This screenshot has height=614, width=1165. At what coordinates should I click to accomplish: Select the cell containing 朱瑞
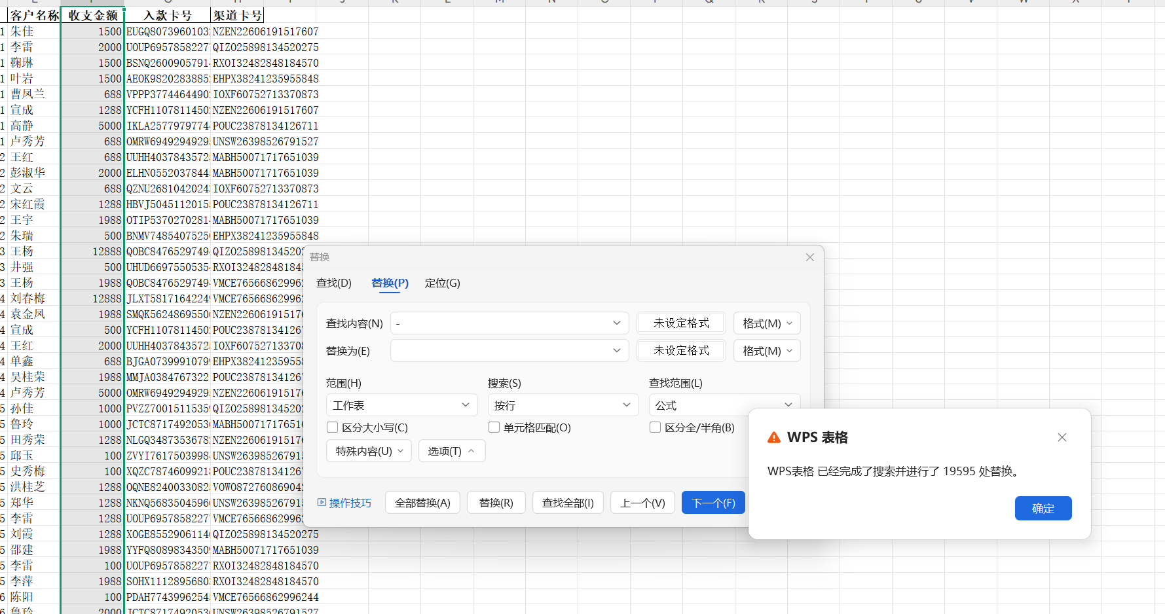tap(34, 236)
